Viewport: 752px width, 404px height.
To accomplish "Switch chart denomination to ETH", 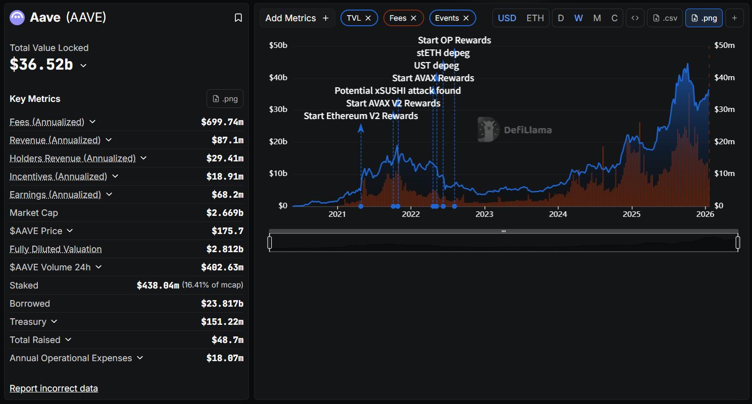I will point(535,18).
